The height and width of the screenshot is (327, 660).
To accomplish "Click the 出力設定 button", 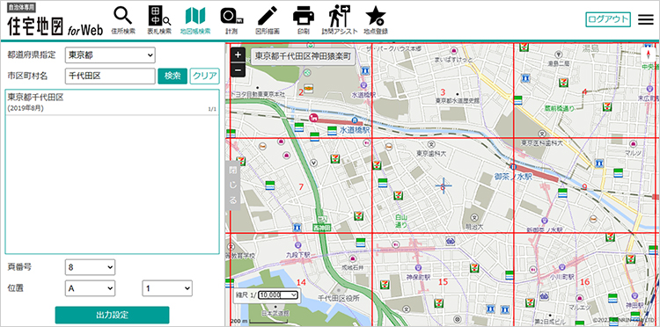I will click(x=112, y=315).
